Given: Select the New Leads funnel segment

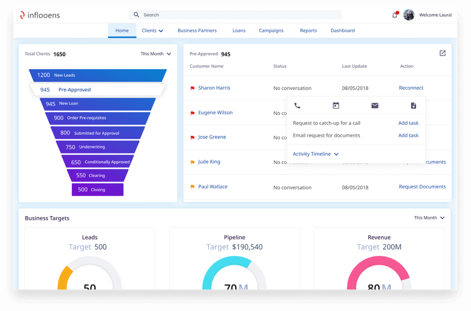Looking at the screenshot, I should pos(98,75).
